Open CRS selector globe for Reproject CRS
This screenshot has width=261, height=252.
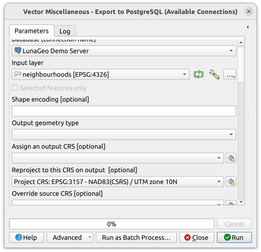click(231, 182)
